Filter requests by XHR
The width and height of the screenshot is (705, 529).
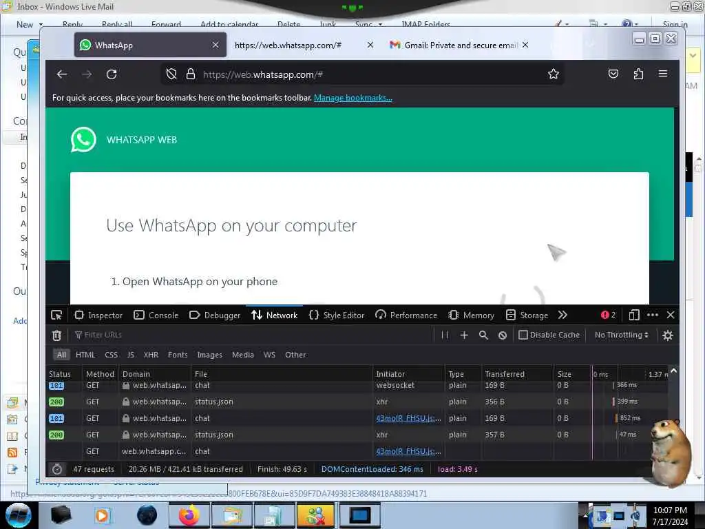click(x=151, y=355)
